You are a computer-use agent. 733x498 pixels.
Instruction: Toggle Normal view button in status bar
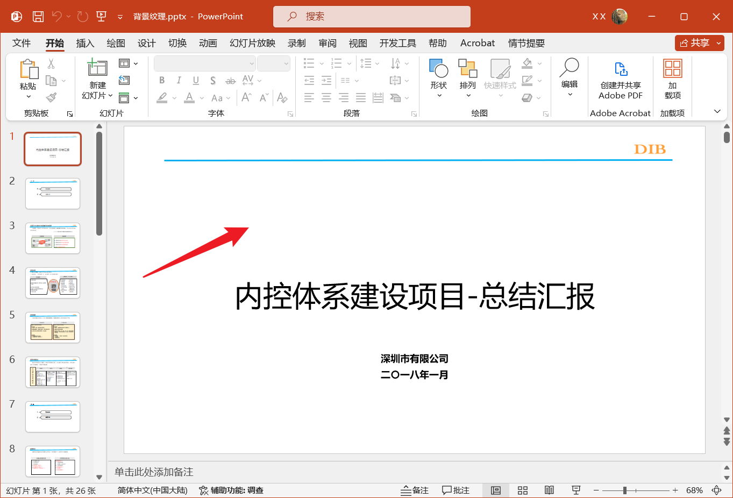tap(496, 490)
